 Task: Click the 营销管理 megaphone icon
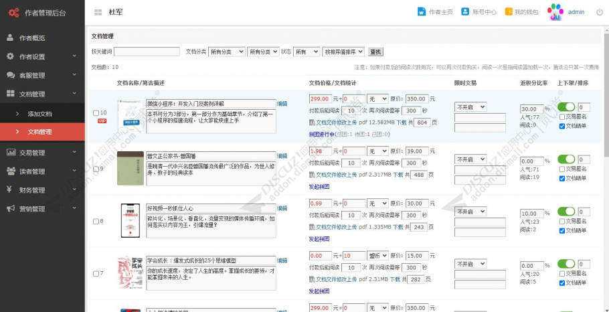[x=11, y=208]
